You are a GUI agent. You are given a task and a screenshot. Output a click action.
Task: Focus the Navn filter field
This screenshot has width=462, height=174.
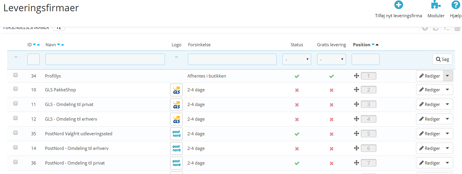coord(105,59)
